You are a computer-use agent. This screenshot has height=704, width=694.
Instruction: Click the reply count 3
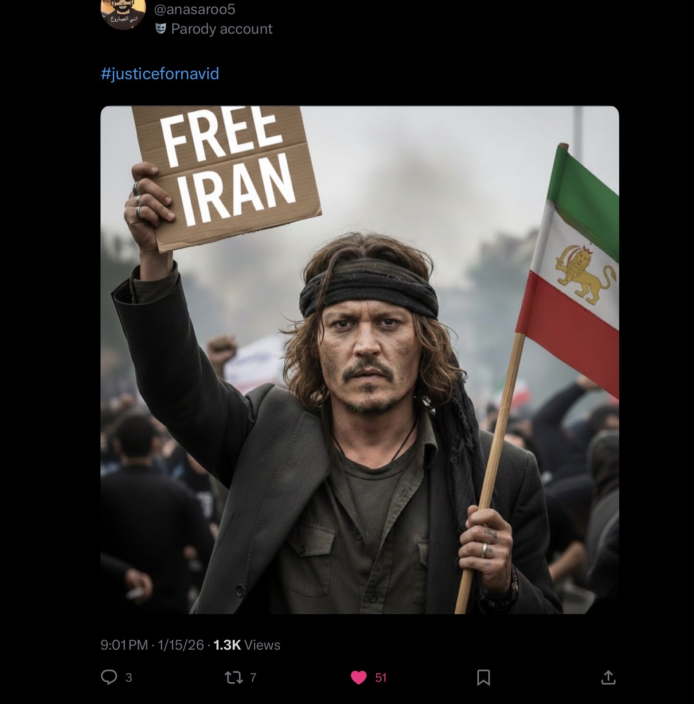[x=129, y=677]
